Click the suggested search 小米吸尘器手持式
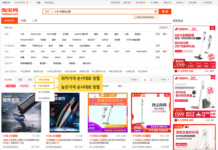The image size is (218, 150). click(54, 71)
